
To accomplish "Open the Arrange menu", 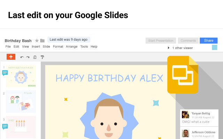I will click(x=72, y=47).
